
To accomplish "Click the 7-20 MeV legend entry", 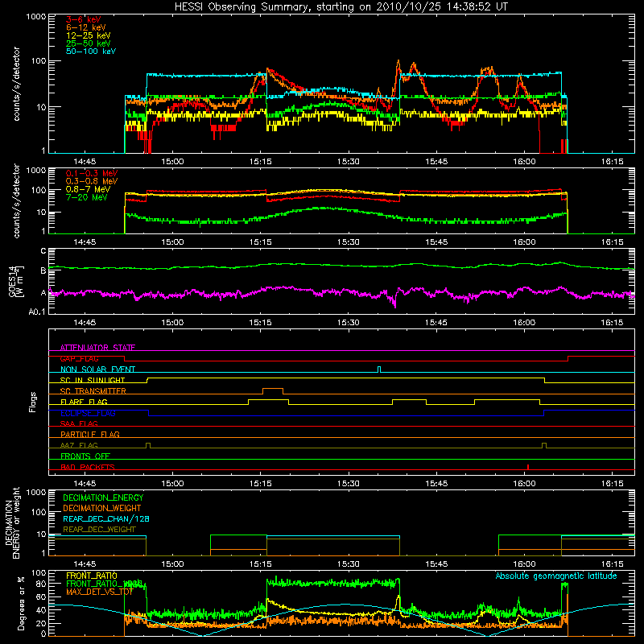I will click(x=86, y=197).
